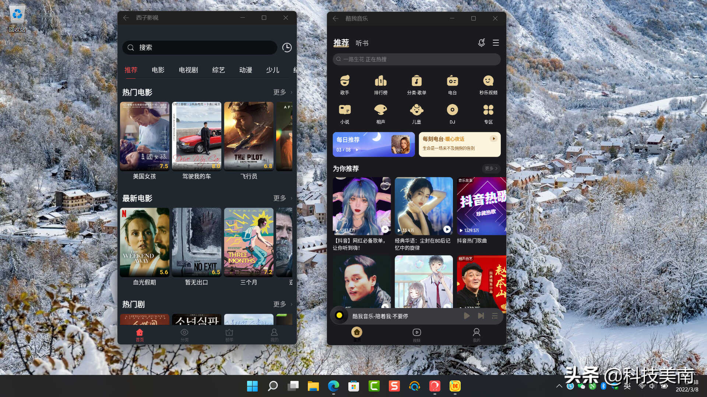Open the 每日推荐 daily recommendation banner
Screen dimensions: 707x397
tap(373, 144)
